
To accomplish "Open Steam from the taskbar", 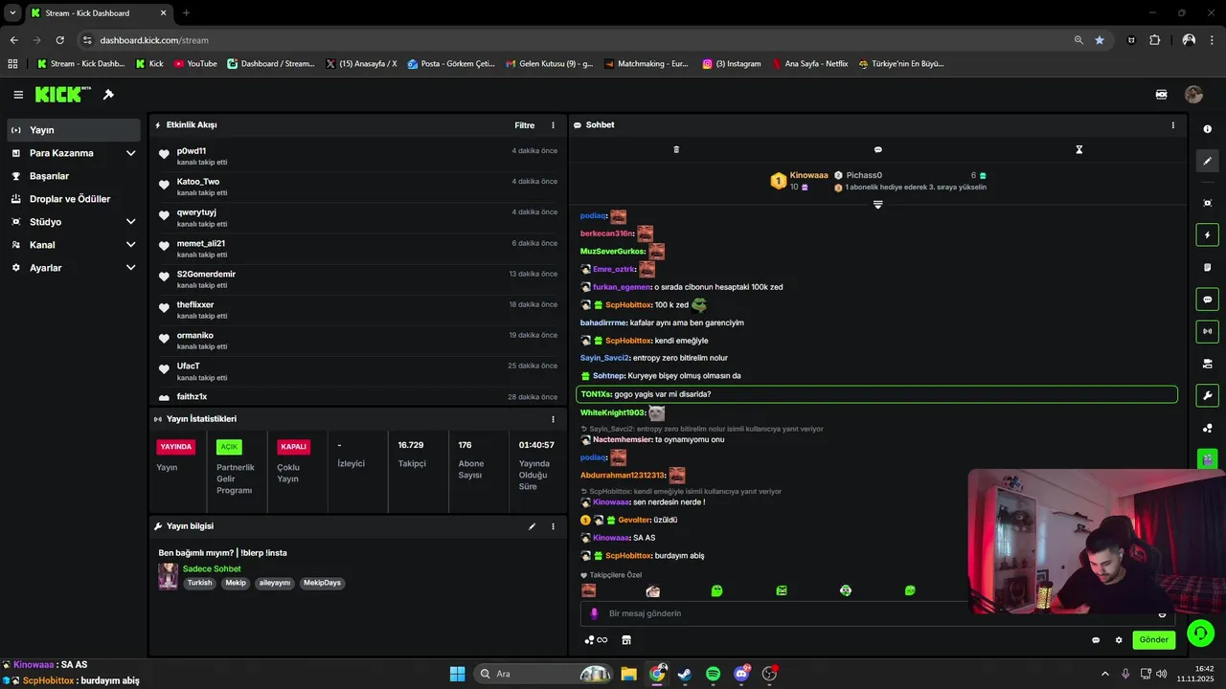I will (x=685, y=674).
